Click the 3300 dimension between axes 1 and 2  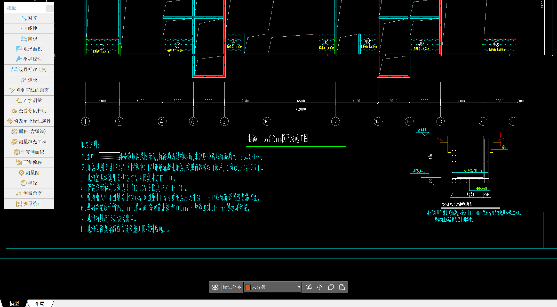102,101
